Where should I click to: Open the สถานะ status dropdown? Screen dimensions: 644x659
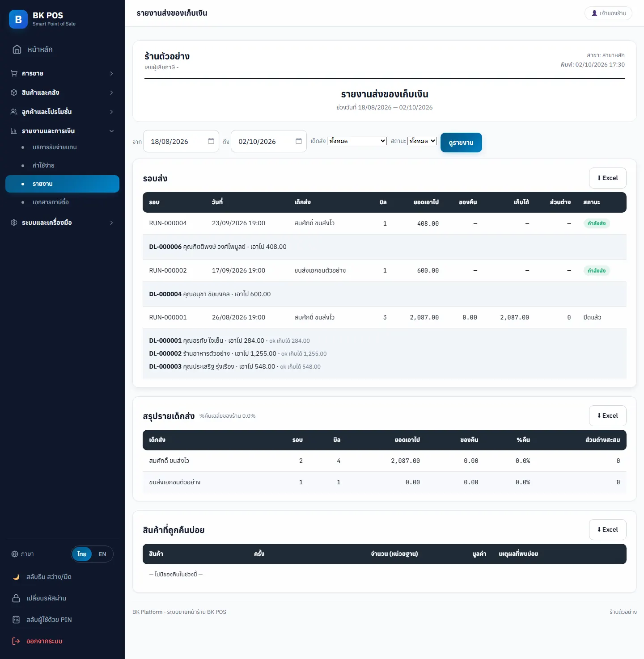click(x=422, y=141)
